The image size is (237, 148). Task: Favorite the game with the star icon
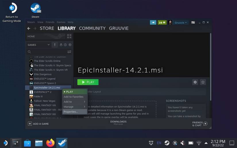203,82
